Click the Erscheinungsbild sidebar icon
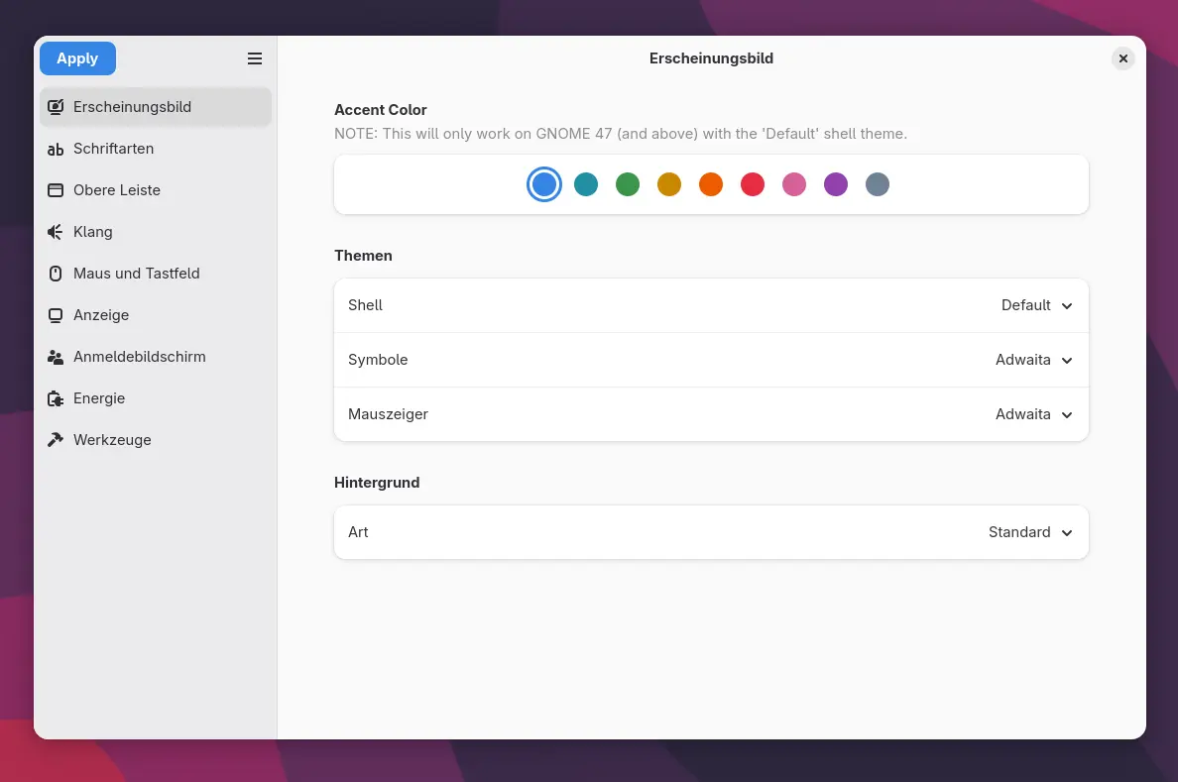This screenshot has height=782, width=1178. coord(56,107)
